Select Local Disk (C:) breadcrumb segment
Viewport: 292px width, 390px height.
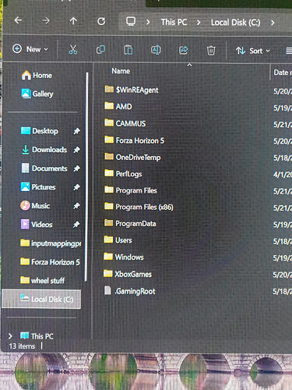[235, 23]
